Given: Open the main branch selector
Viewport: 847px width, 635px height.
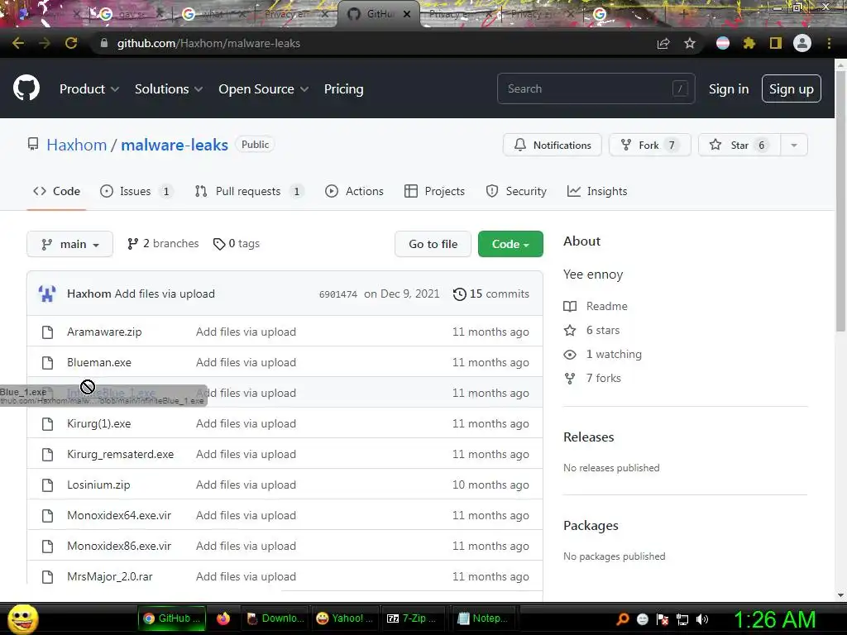Looking at the screenshot, I should point(69,244).
